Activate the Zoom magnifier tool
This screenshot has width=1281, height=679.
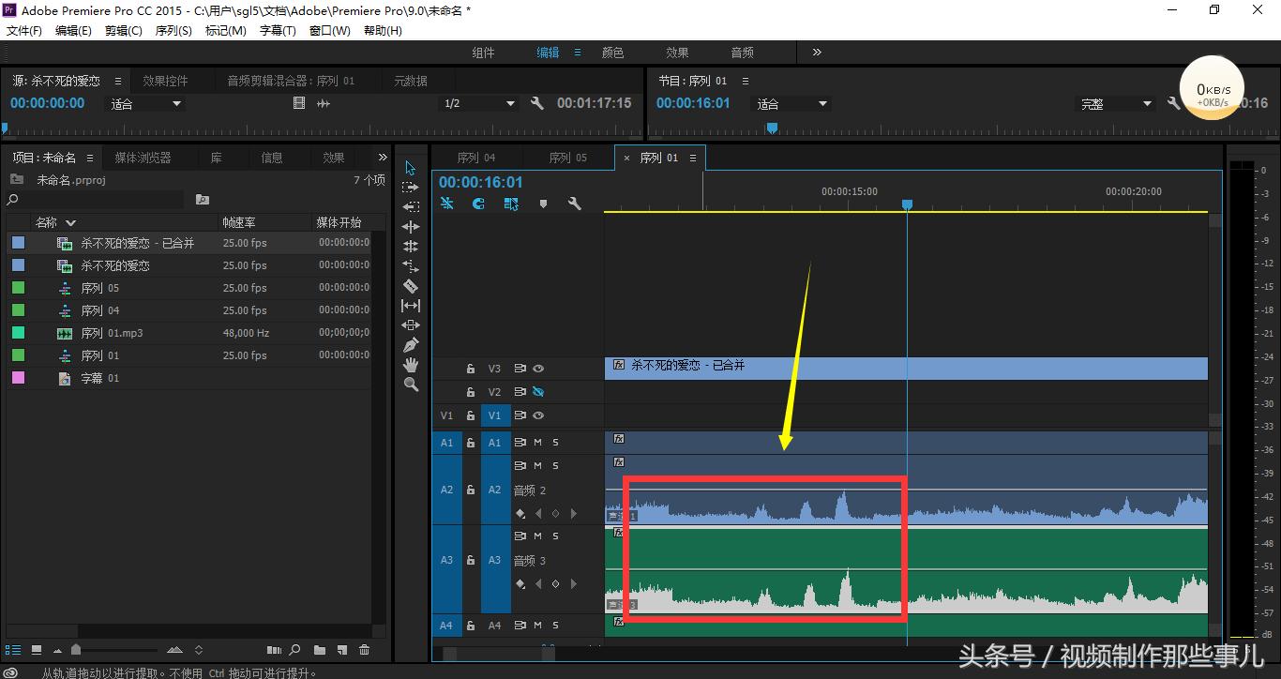[410, 385]
